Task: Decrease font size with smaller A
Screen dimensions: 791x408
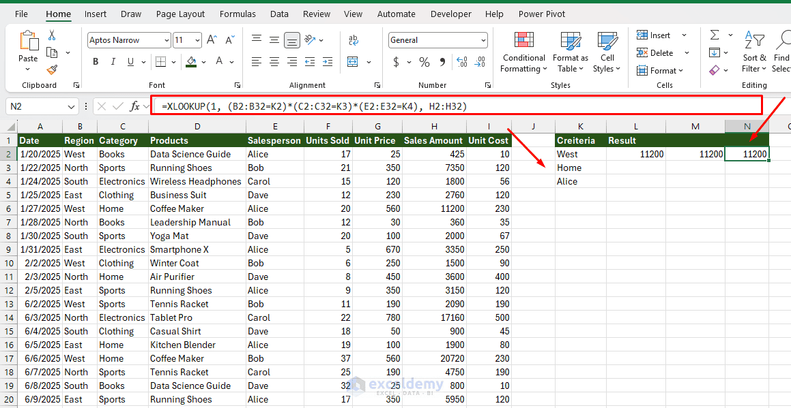Action: [x=230, y=40]
